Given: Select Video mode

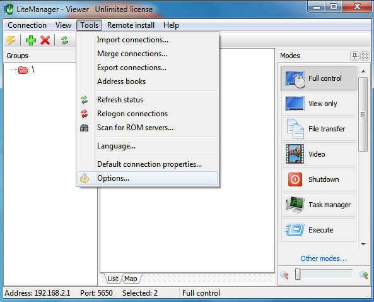Looking at the screenshot, I should 318,154.
